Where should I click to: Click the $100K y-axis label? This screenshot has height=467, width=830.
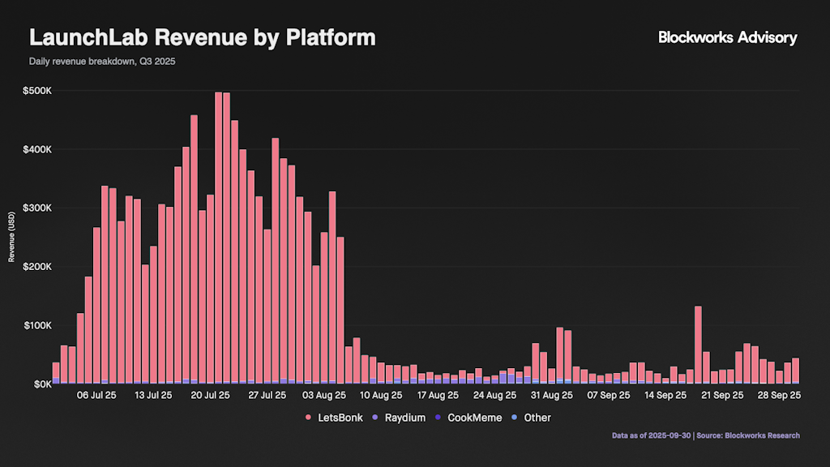[37, 325]
